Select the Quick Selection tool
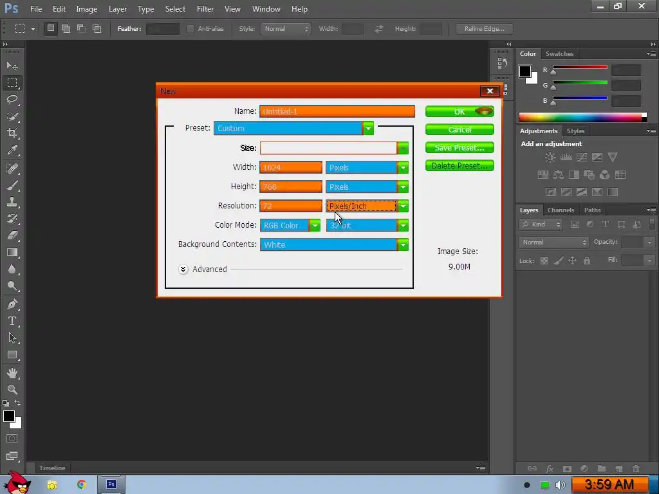659x494 pixels. click(x=12, y=116)
